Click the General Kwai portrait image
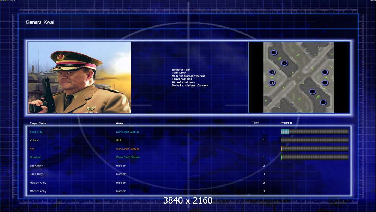 click(x=80, y=77)
